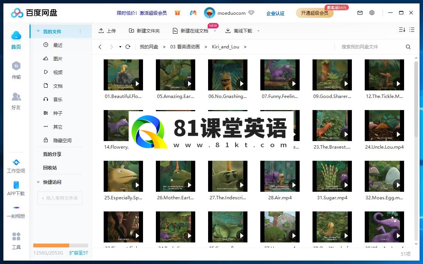The image size is (423, 264).
Task: Collapse the 快捷访问 section
Action: [38, 182]
